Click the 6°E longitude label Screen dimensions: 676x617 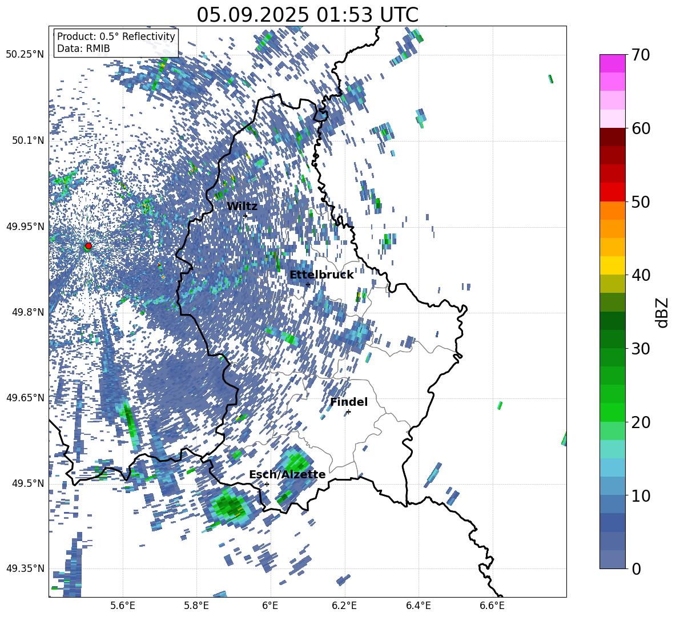pyautogui.click(x=270, y=606)
